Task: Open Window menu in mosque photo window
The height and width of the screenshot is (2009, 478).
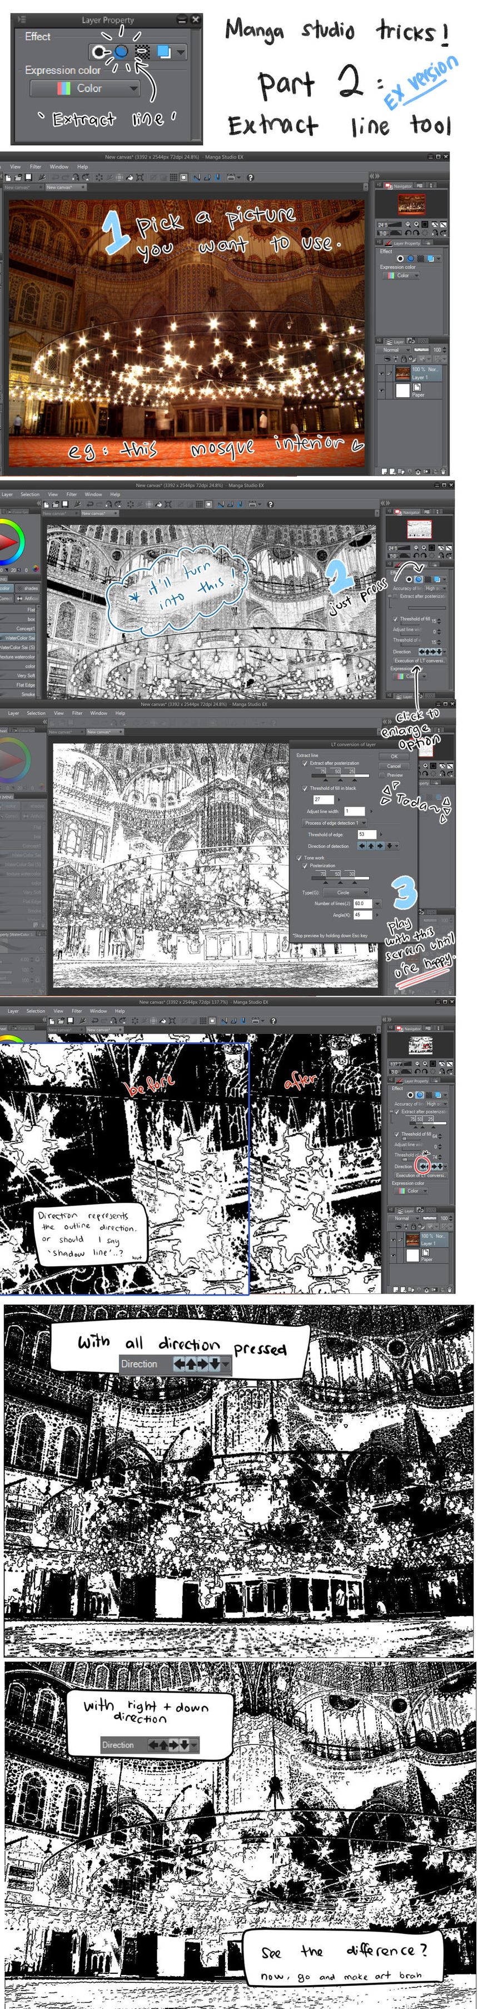Action: (x=59, y=166)
